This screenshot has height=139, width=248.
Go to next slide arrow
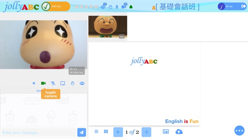click(146, 132)
